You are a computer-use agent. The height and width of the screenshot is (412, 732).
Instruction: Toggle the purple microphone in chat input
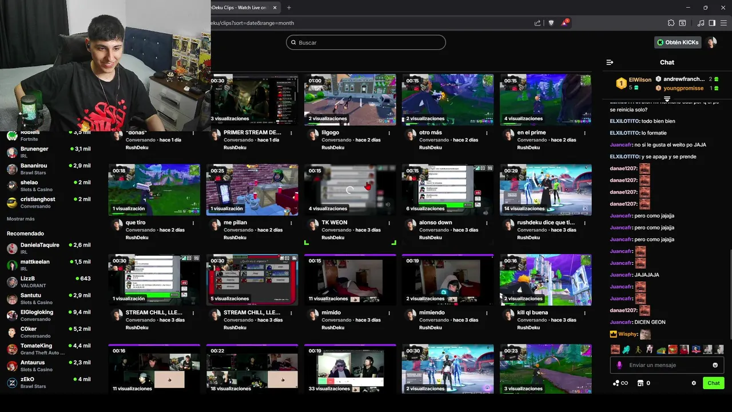pos(619,365)
